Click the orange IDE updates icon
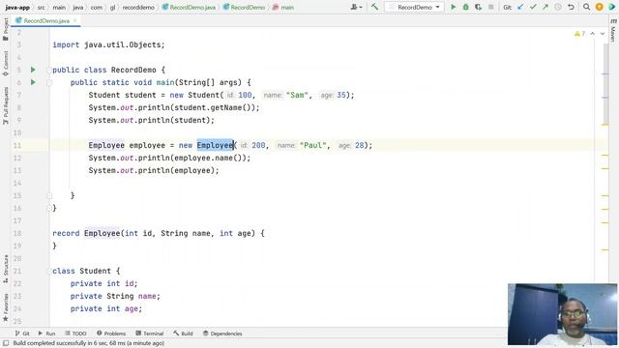The width and height of the screenshot is (619, 348). [600, 7]
